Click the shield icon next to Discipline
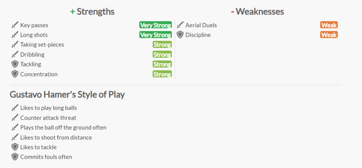This screenshot has width=362, height=168. pyautogui.click(x=180, y=35)
